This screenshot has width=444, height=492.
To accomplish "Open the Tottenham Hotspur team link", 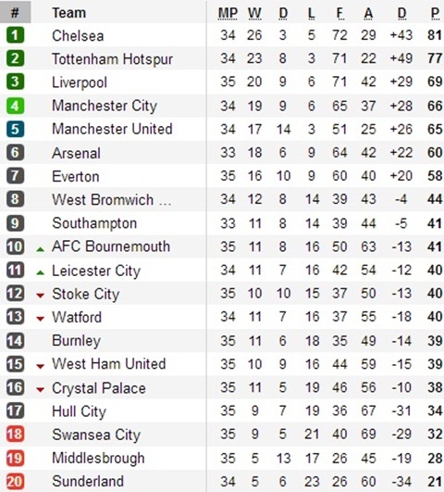I will 112,59.
